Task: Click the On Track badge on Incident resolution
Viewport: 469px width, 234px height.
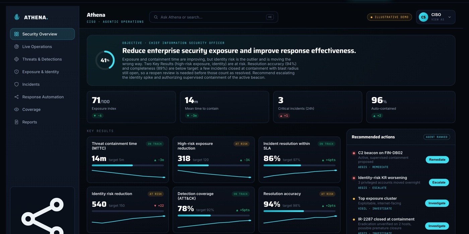Action: (326, 144)
